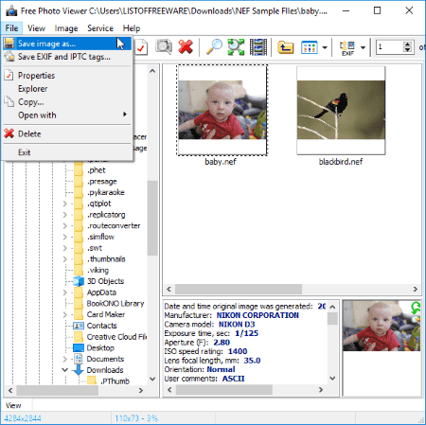This screenshot has width=426, height=425.
Task: Click NIKON CORPORATION manufacturer value
Action: [x=257, y=315]
